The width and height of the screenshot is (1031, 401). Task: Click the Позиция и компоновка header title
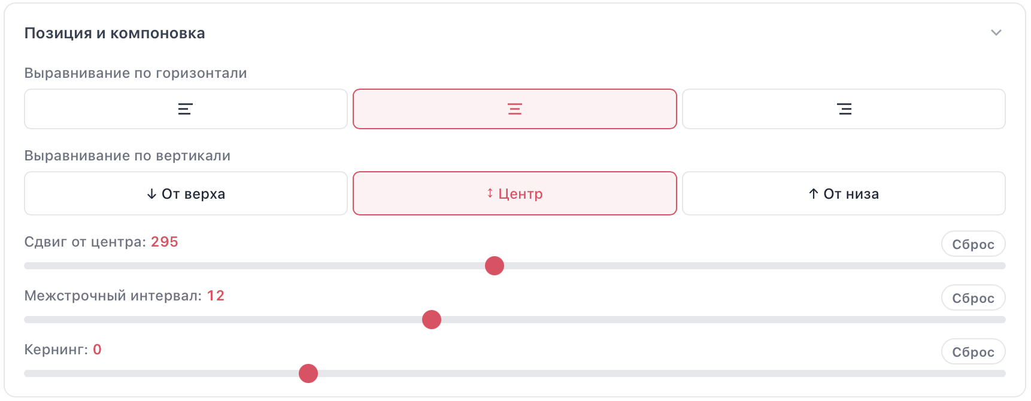(x=114, y=34)
